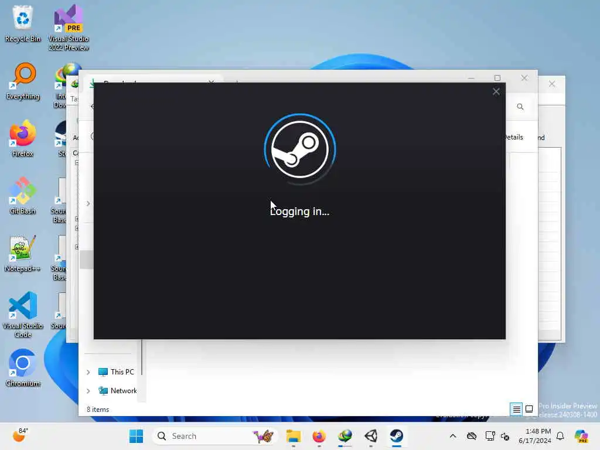Close the Steam logging in dialog
600x450 pixels.
coord(496,91)
